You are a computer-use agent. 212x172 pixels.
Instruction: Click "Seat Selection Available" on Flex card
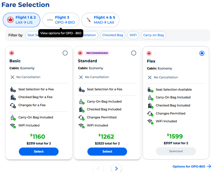pyautogui.click(x=174, y=90)
